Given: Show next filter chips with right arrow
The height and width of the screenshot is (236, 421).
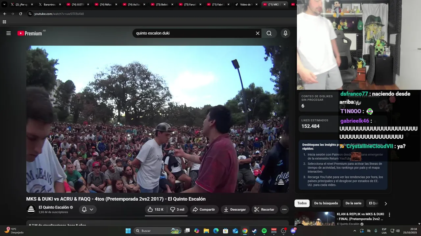Looking at the screenshot, I should 386,204.
